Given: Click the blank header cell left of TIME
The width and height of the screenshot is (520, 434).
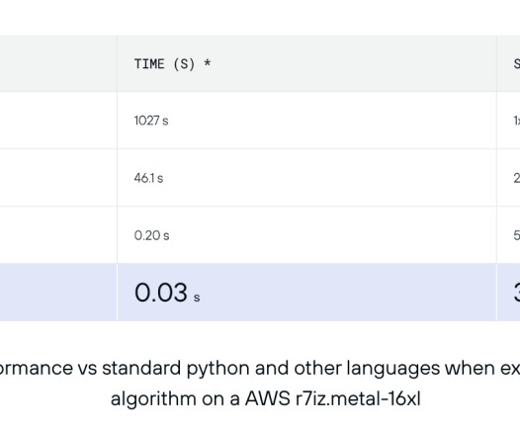Looking at the screenshot, I should coord(58,63).
